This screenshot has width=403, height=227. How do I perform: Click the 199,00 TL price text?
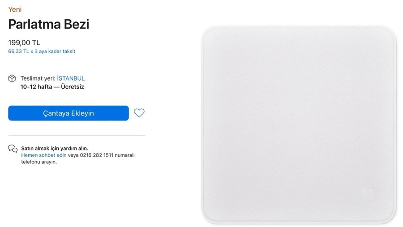[24, 43]
